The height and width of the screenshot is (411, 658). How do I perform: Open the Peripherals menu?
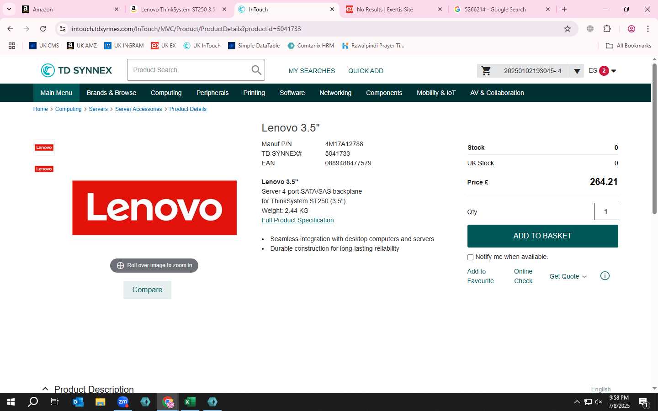(x=212, y=93)
